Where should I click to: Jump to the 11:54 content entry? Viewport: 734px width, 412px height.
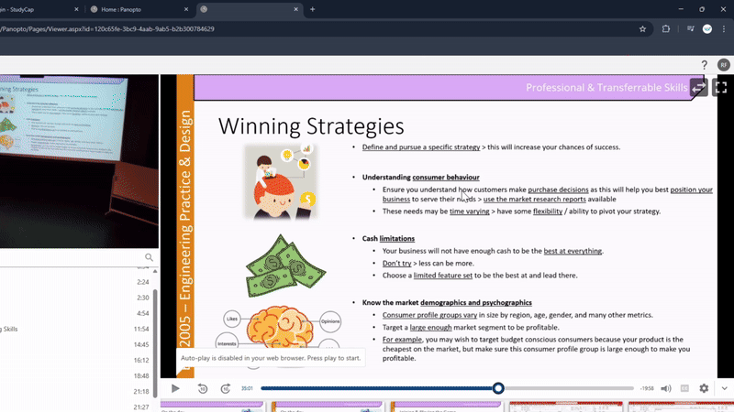click(x=141, y=329)
